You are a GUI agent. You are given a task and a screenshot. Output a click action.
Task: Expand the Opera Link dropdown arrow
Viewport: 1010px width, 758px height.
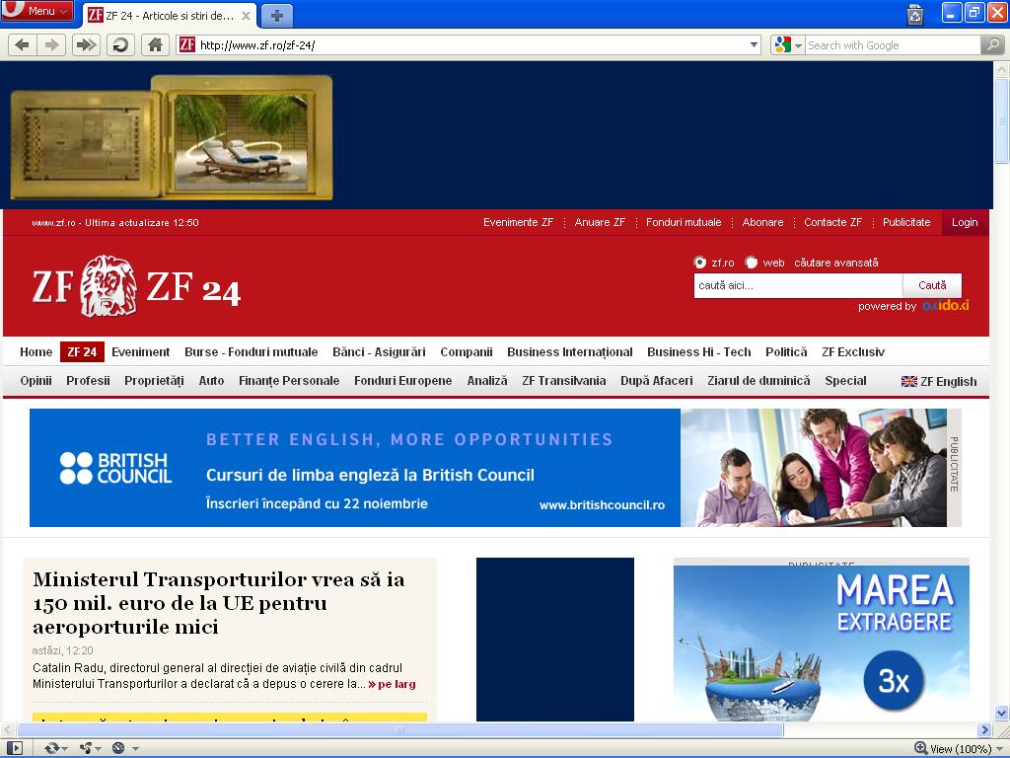click(x=64, y=749)
